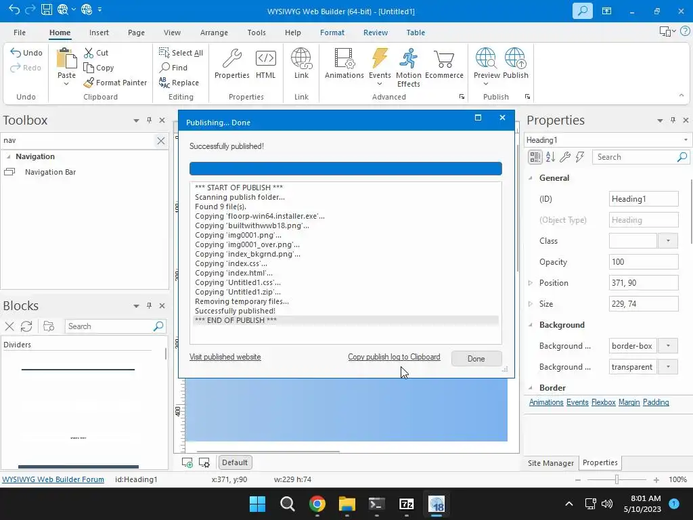Open the Class dropdown

pyautogui.click(x=668, y=241)
